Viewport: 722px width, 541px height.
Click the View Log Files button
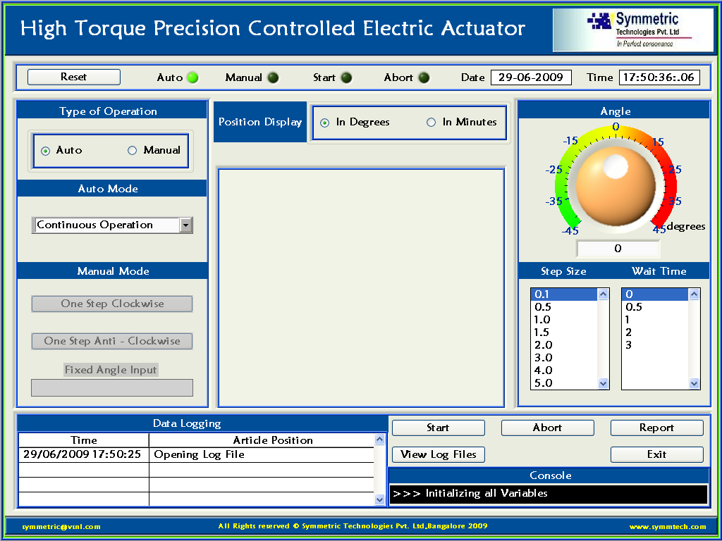coord(439,454)
